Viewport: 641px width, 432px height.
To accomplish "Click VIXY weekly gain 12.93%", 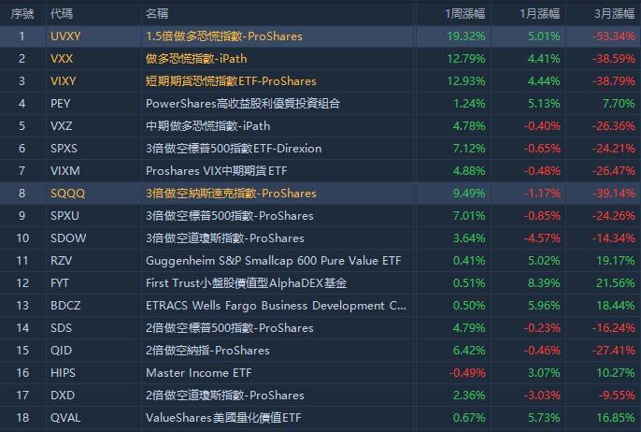I will coord(466,81).
